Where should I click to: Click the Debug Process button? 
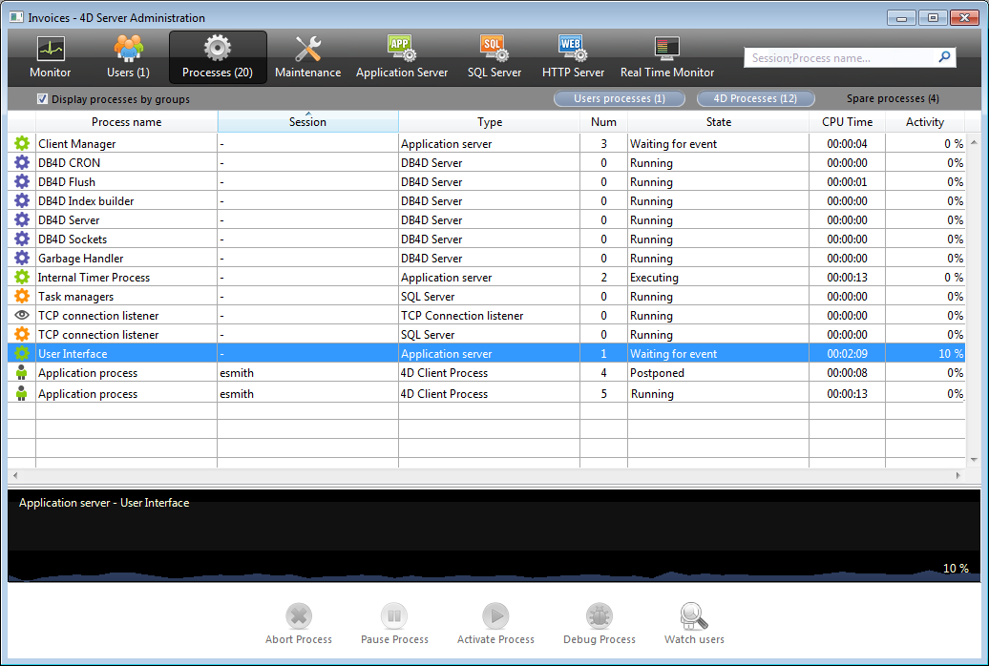(599, 623)
